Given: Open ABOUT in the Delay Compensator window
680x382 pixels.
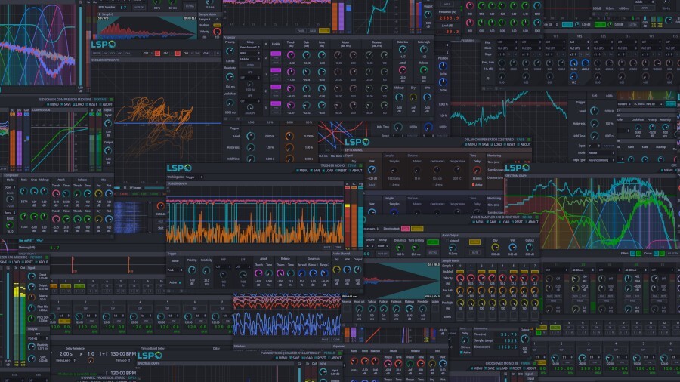Looking at the screenshot, I should pos(524,145).
